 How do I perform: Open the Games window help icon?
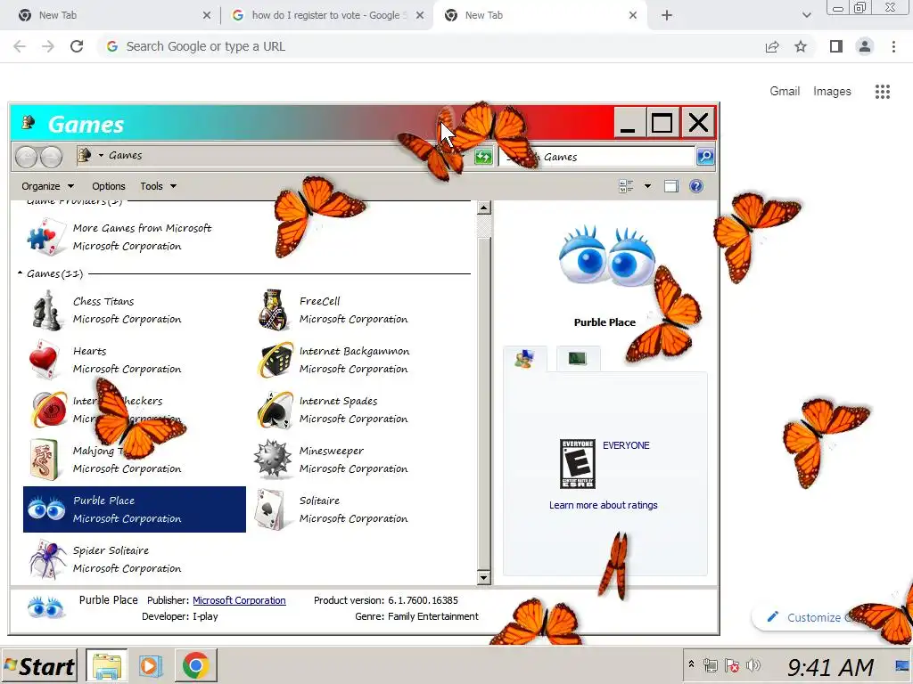695,186
